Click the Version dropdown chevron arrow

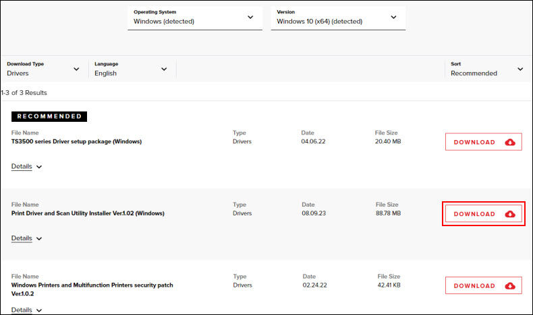pos(393,17)
